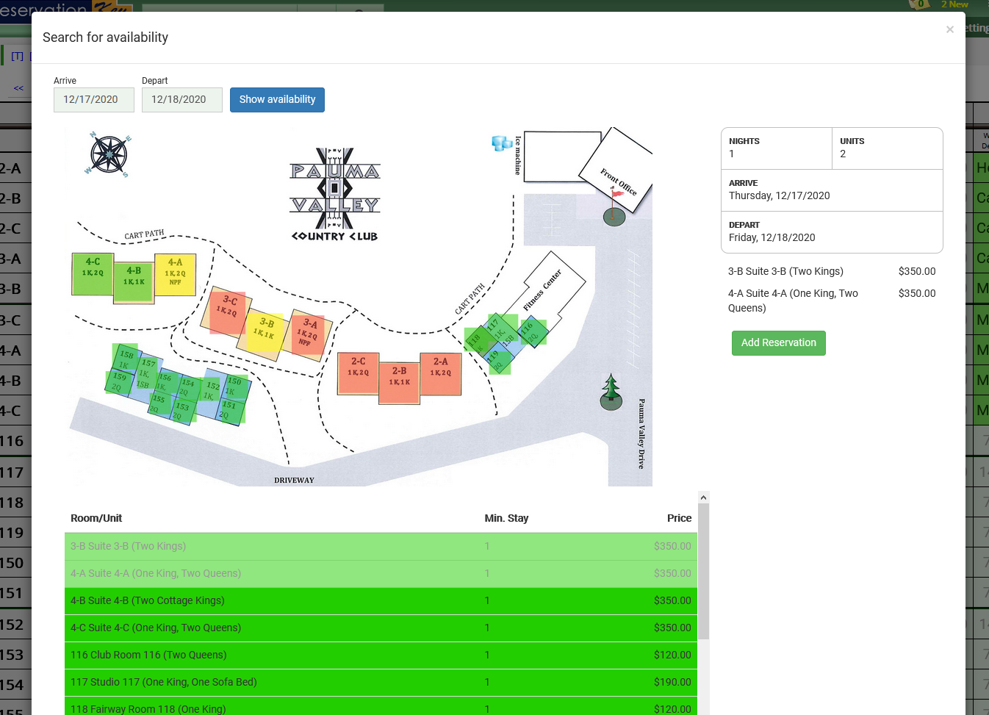Open the Depart date field
Screen dimensions: 989x715
[x=182, y=100]
